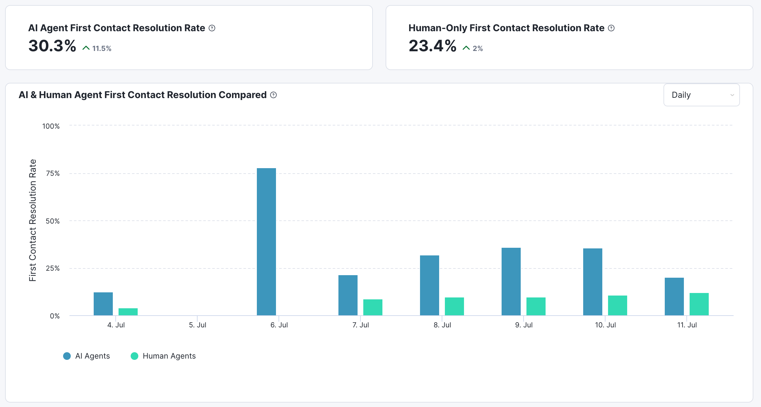Toggle AI Agents legend series
The image size is (761, 407).
(92, 356)
